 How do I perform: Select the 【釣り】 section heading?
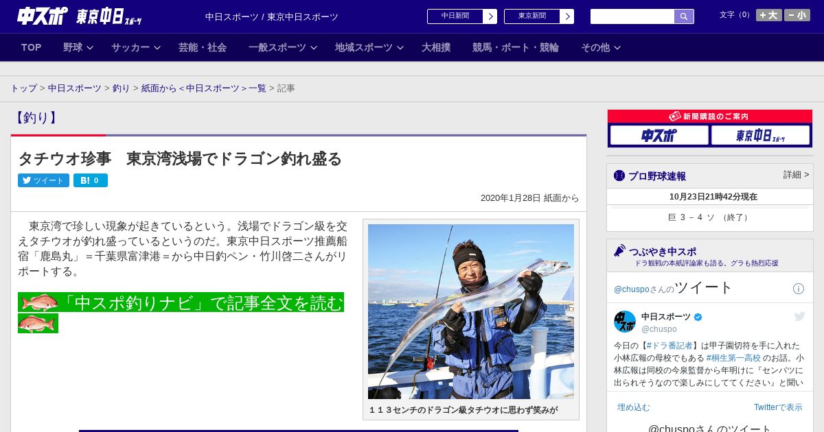[35, 118]
